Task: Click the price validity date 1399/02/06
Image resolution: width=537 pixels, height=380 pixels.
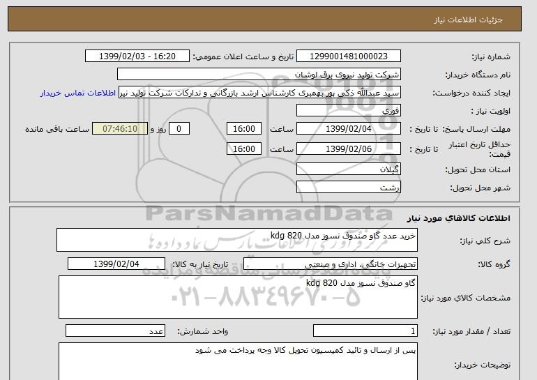Action: point(348,149)
